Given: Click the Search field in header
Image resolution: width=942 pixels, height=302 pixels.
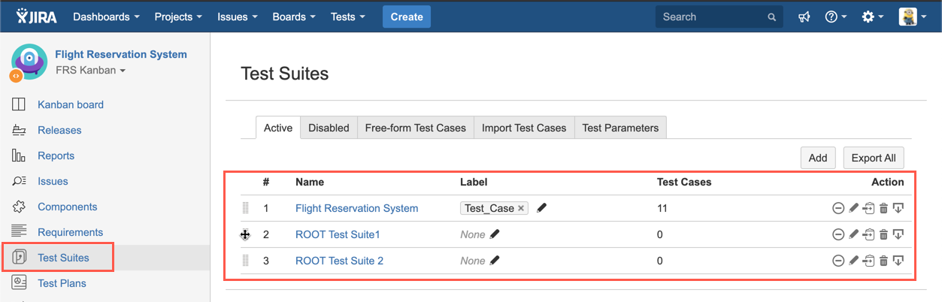Looking at the screenshot, I should click(710, 17).
